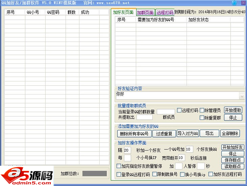Viewport: 247px width, 186px height.
Task: Click the 暂停 秒 duration field
Action: coord(201,166)
